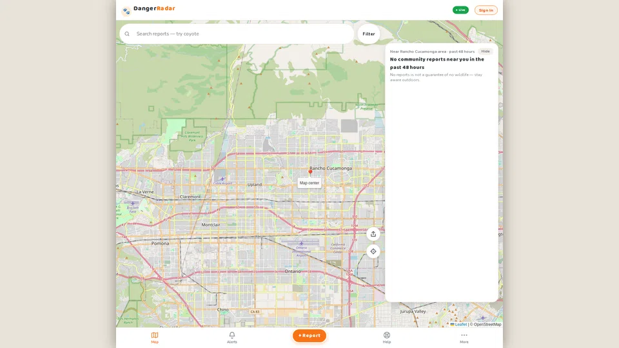The height and width of the screenshot is (348, 619).
Task: Click the red map center pin
Action: [x=310, y=171]
